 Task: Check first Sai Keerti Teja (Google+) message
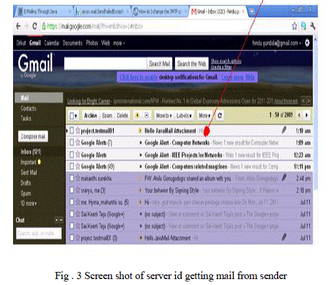[72, 214]
